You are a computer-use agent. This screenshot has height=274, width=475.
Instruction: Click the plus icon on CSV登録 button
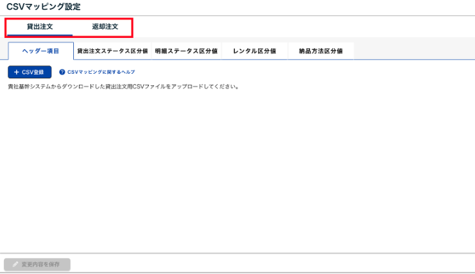tap(17, 73)
